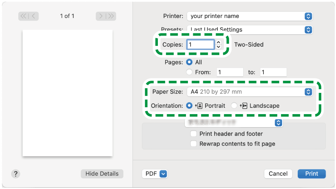Check Rewrap contents to fit page
This screenshot has width=336, height=189.
(194, 144)
